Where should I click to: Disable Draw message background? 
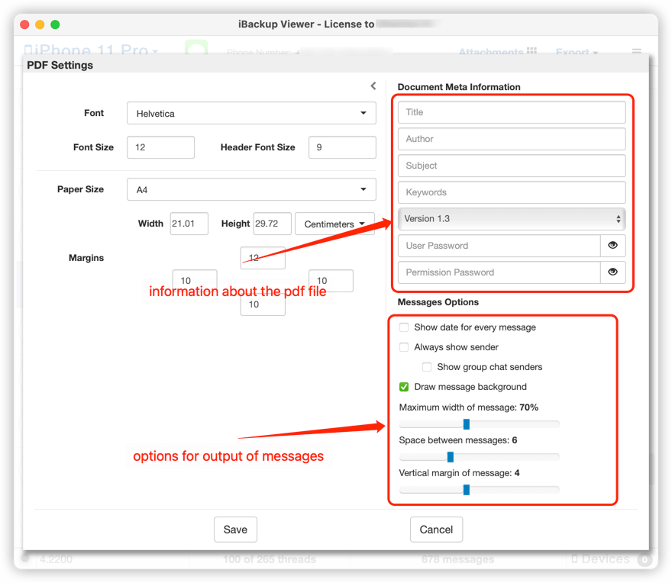click(x=403, y=387)
